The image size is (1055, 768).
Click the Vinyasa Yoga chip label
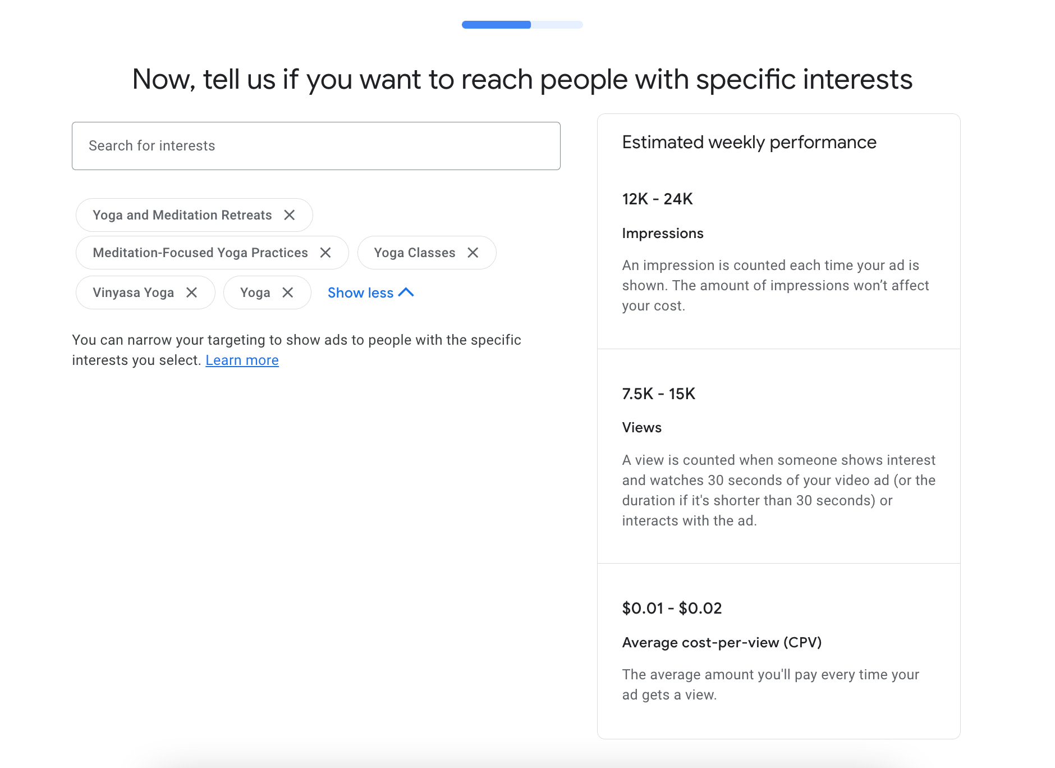134,292
